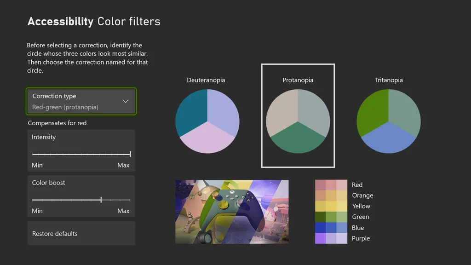Click the Tritanopia label text
471x265 pixels.
[389, 80]
